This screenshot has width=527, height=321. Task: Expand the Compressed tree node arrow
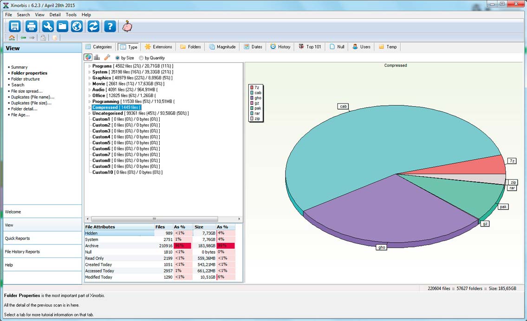tap(90, 108)
